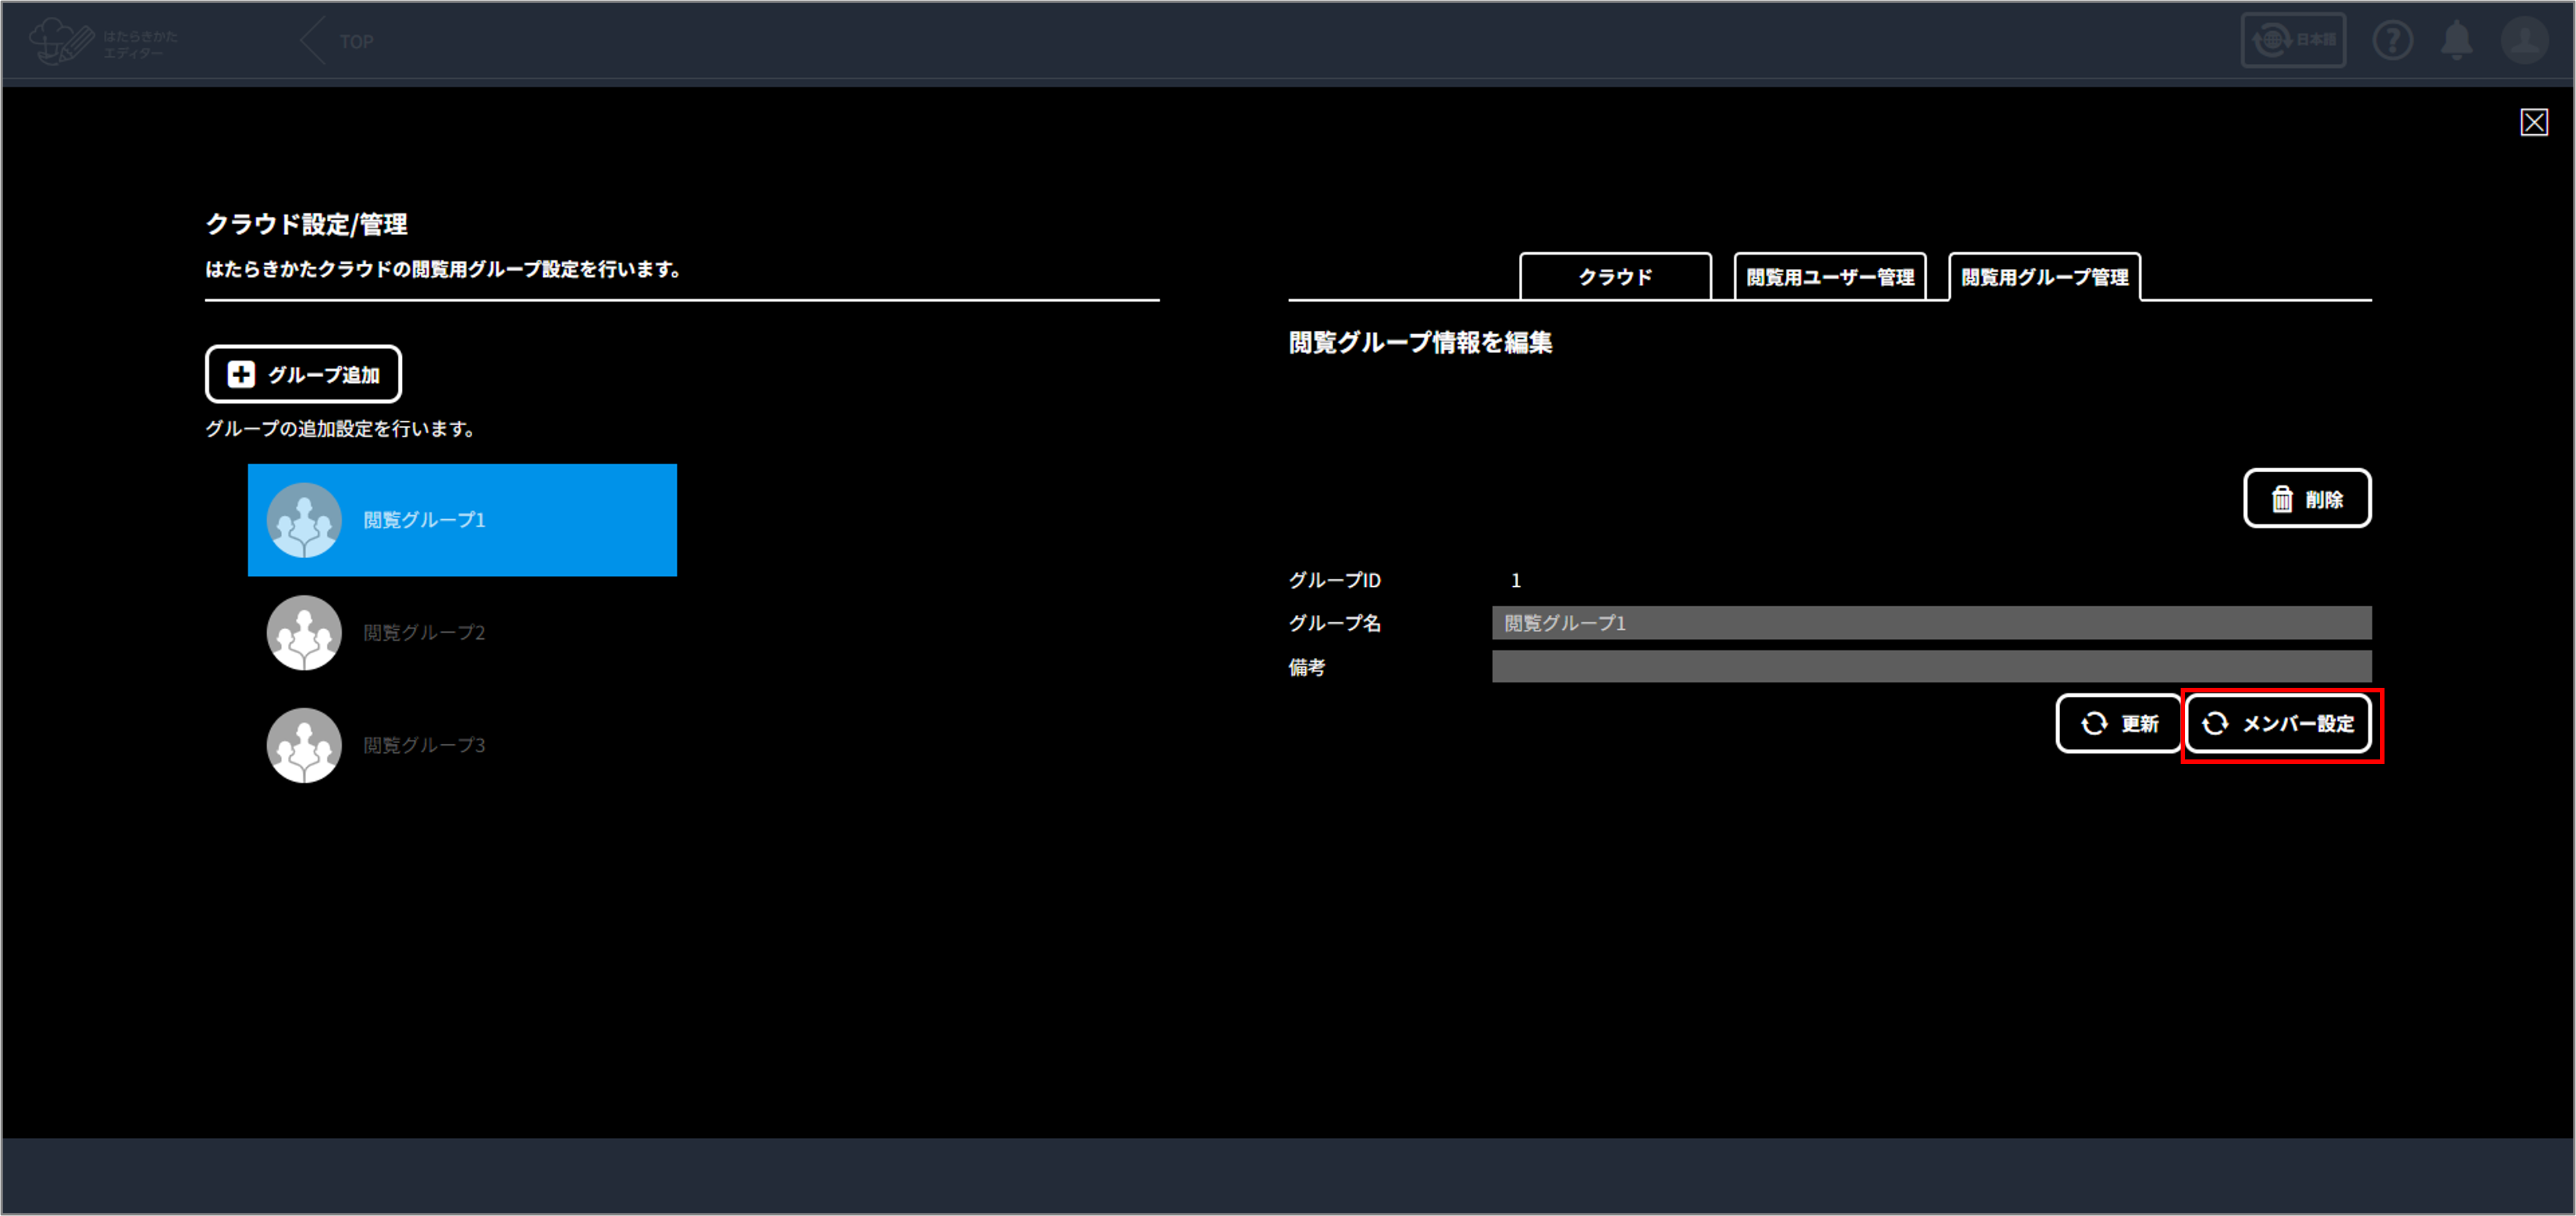Switch to the クラウド tab
The width and height of the screenshot is (2576, 1216).
coord(1615,277)
